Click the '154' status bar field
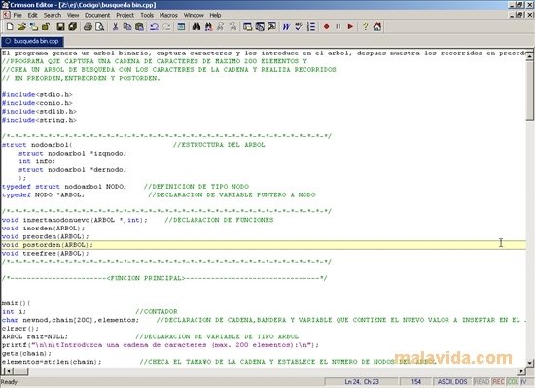The width and height of the screenshot is (535, 388). coord(416,382)
